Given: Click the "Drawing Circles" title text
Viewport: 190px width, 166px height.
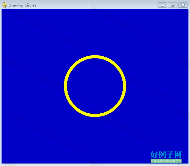Looking at the screenshot, I should click(22, 5).
